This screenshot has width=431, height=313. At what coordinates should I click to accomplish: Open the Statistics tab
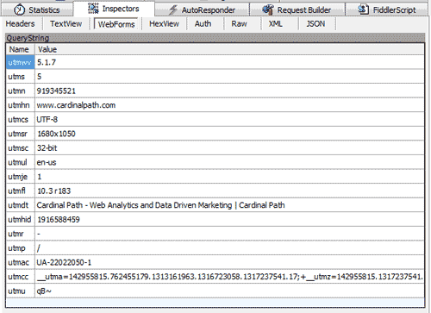coord(37,9)
